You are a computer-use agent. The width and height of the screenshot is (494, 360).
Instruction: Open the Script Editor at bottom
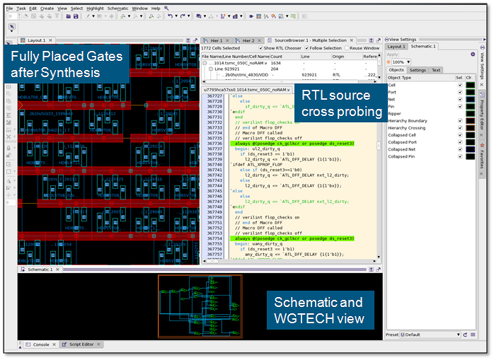point(81,344)
